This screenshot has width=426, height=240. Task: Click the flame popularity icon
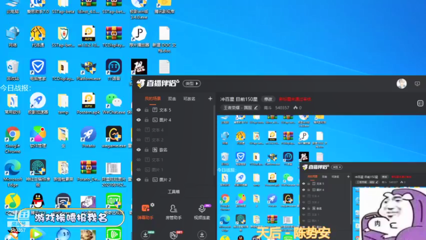point(296,108)
